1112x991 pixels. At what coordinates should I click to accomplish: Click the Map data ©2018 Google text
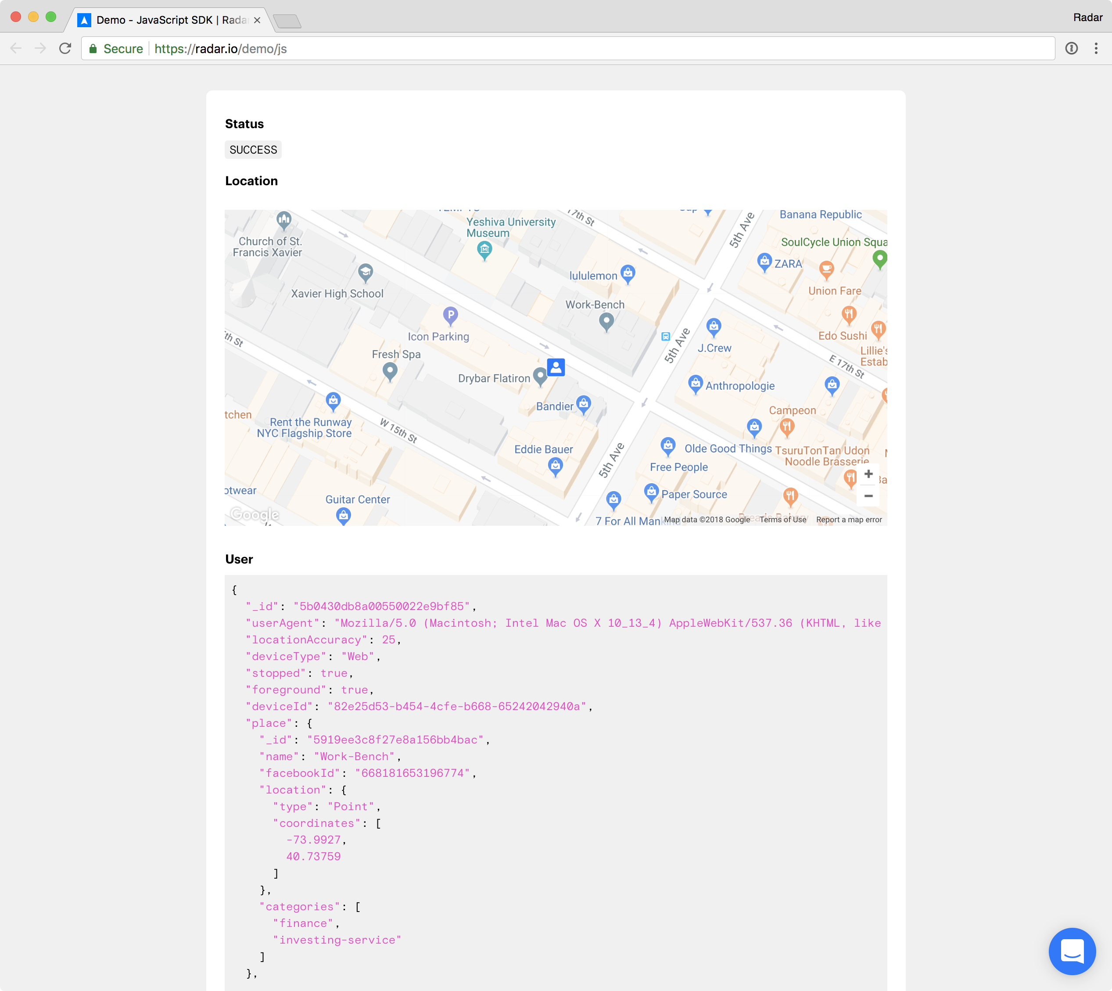click(707, 520)
